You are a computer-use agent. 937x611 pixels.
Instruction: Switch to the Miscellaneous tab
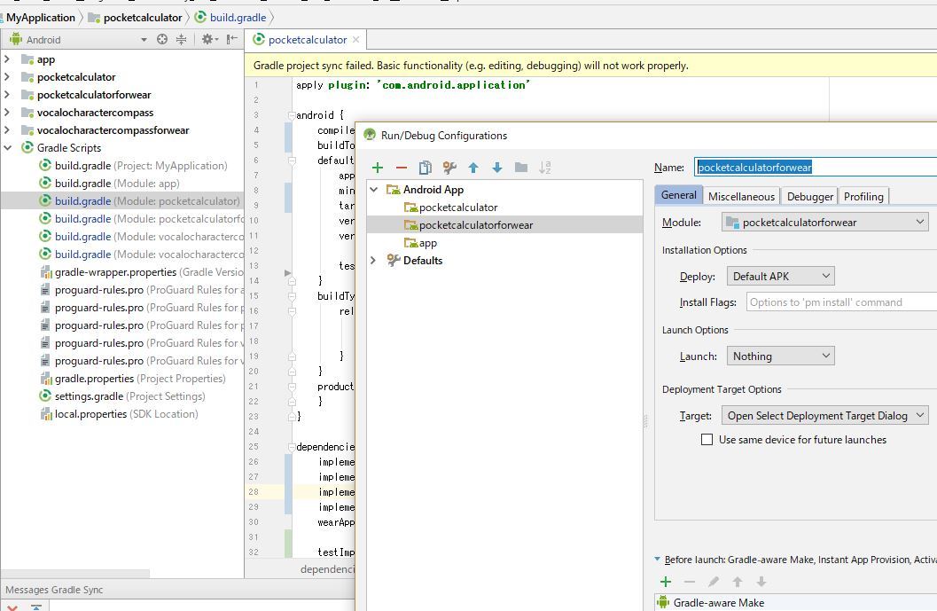pyautogui.click(x=741, y=197)
